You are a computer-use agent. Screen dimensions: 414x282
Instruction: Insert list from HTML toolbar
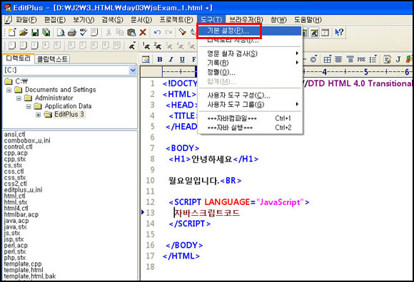tap(373, 59)
